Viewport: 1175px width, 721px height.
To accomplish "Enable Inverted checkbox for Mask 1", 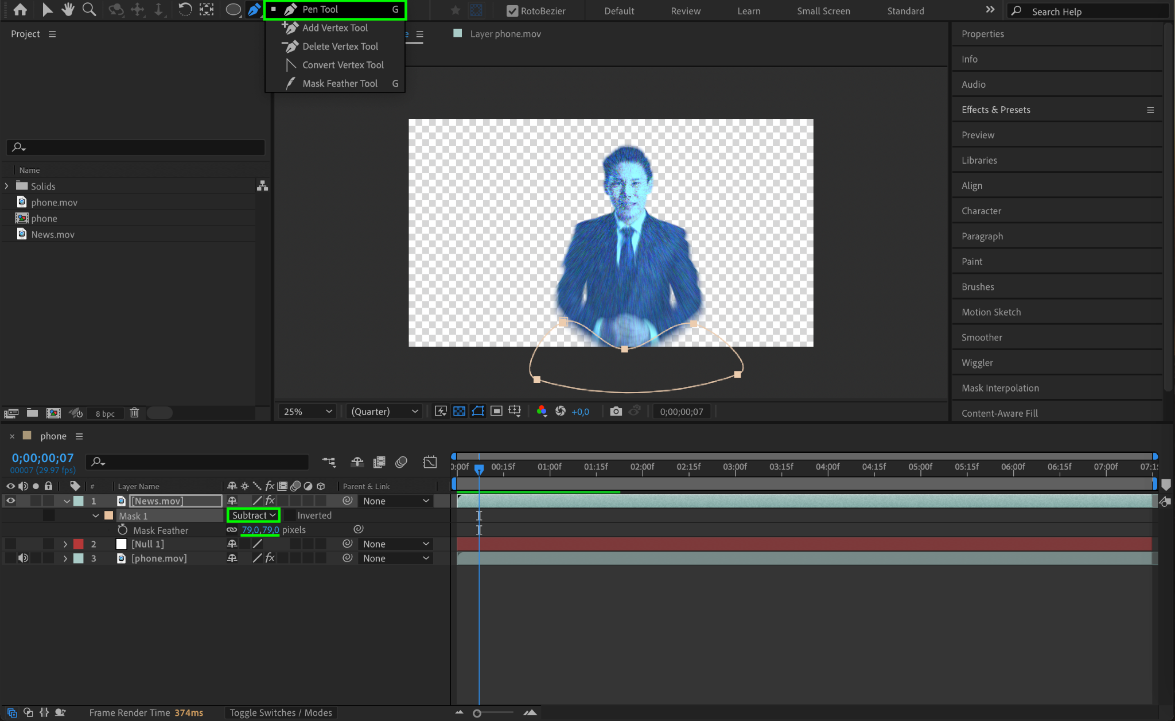I will click(x=290, y=515).
